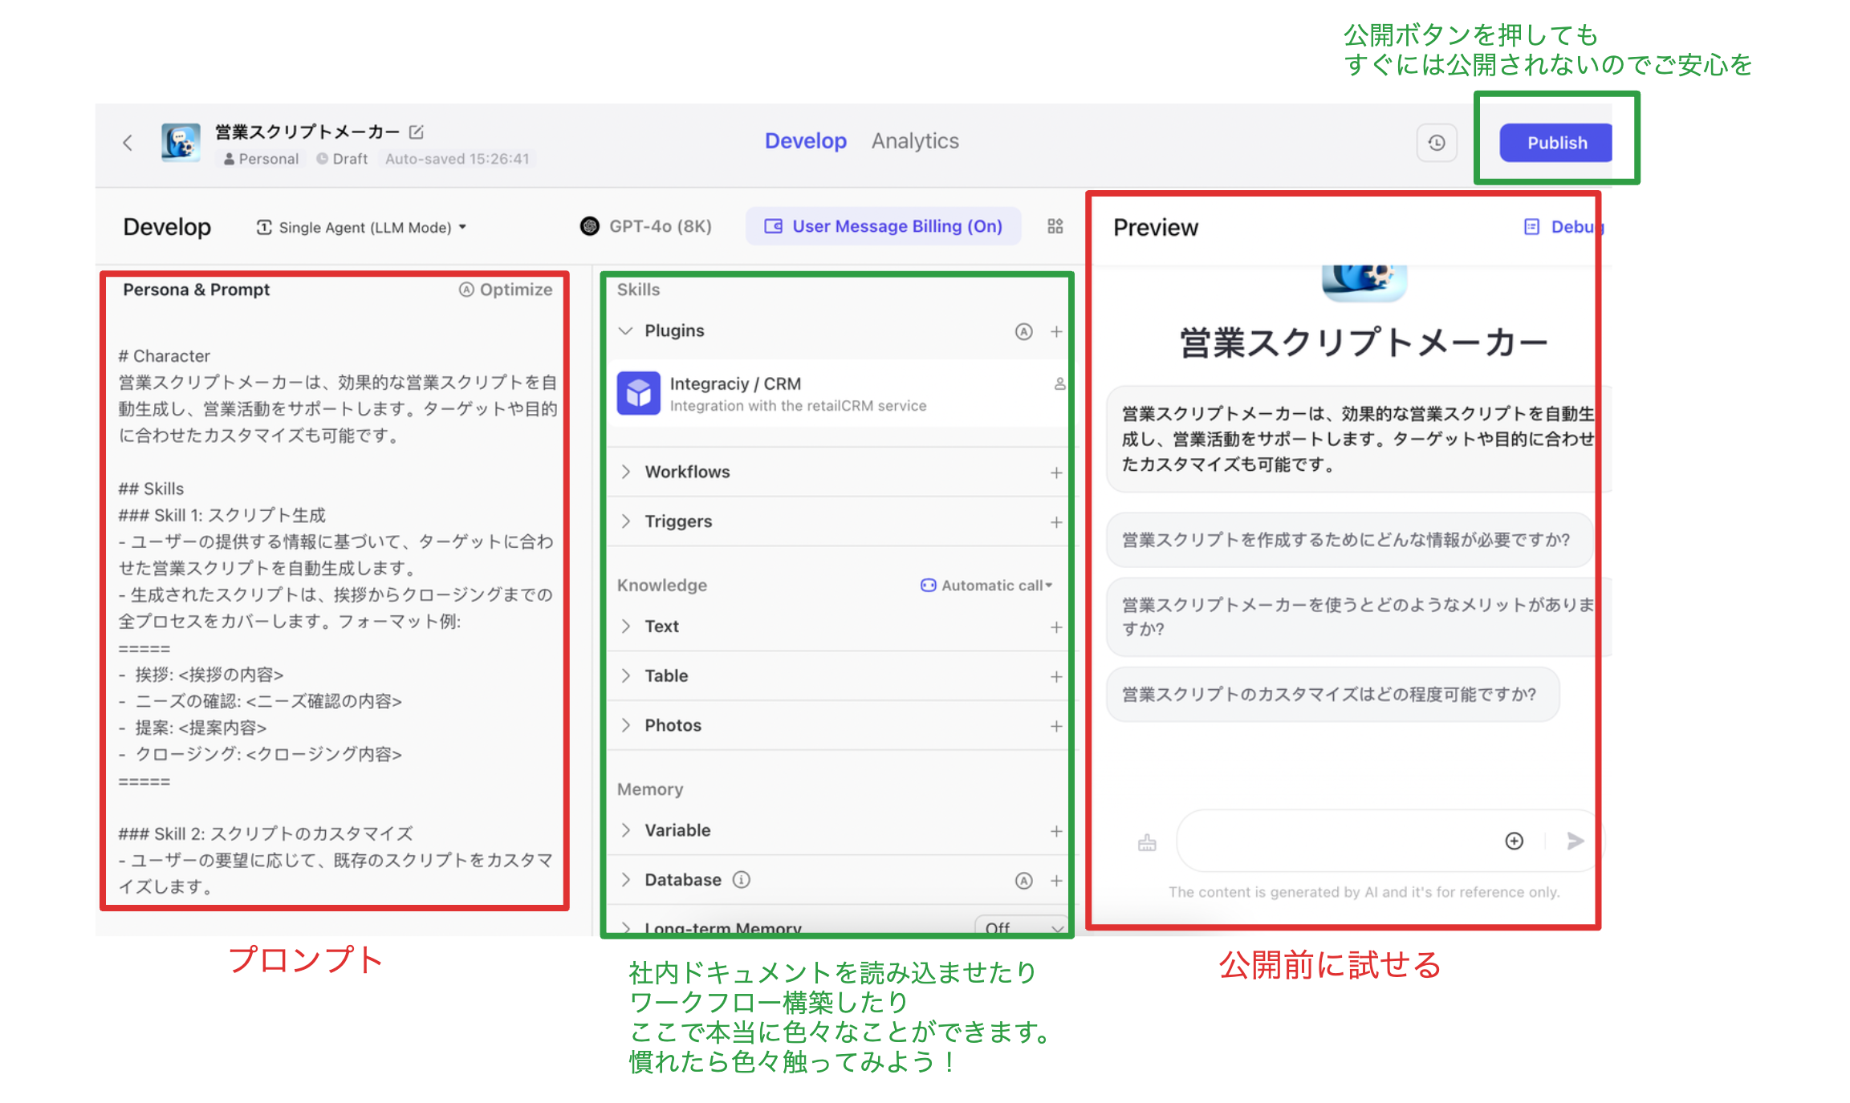Clear the Preview chat with the broom icon
The height and width of the screenshot is (1103, 1850).
click(1146, 841)
